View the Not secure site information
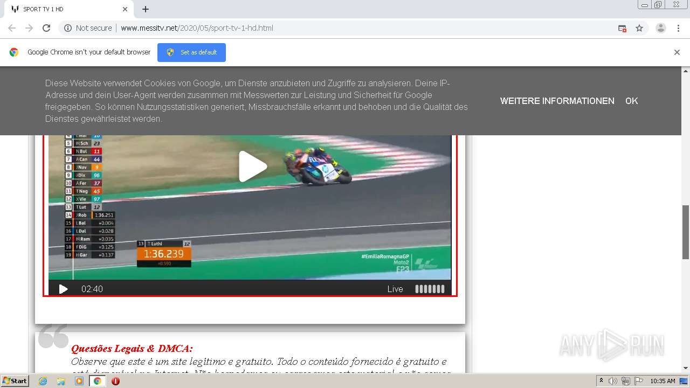 tap(88, 28)
